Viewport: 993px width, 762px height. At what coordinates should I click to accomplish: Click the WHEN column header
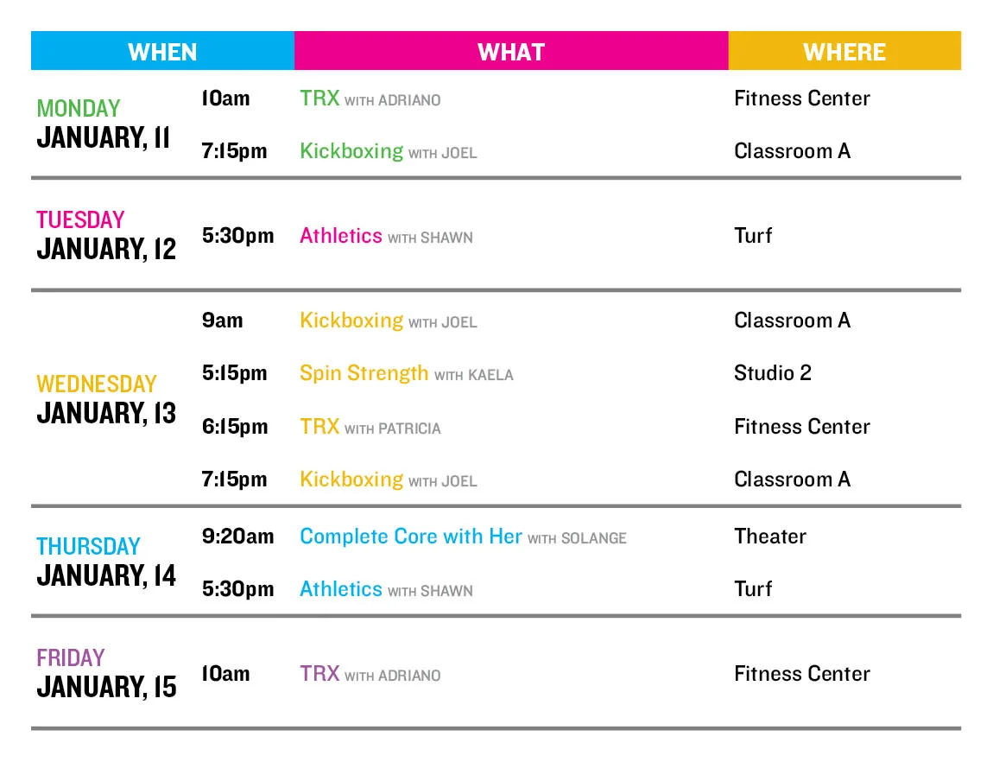click(162, 52)
